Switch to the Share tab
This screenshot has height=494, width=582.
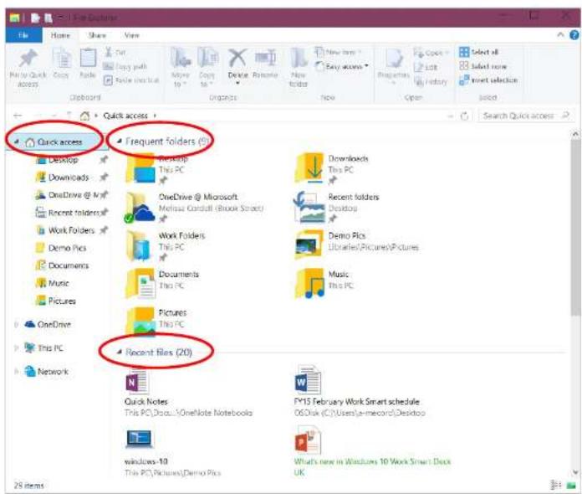[x=97, y=35]
